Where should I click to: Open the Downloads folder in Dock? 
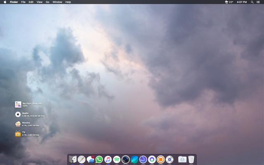[x=182, y=159]
